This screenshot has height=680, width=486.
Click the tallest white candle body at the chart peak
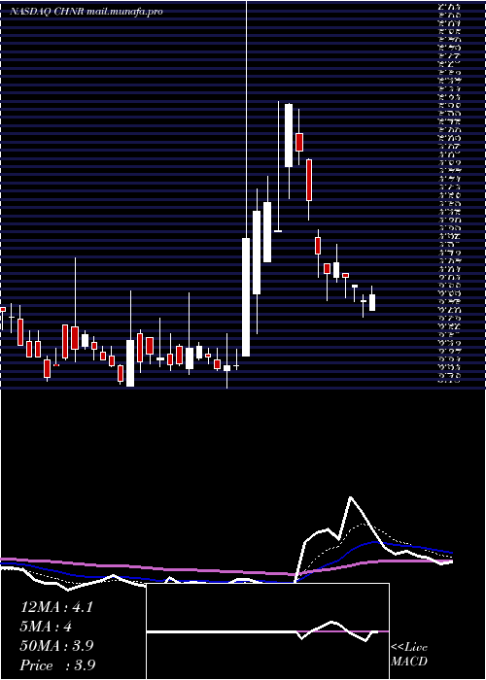tap(289, 135)
